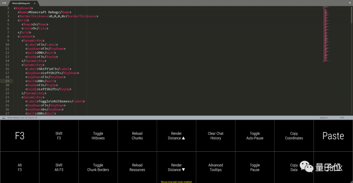The height and width of the screenshot is (183, 353).
Task: Click line number 1 in the gutter
Action: coord(8,8)
